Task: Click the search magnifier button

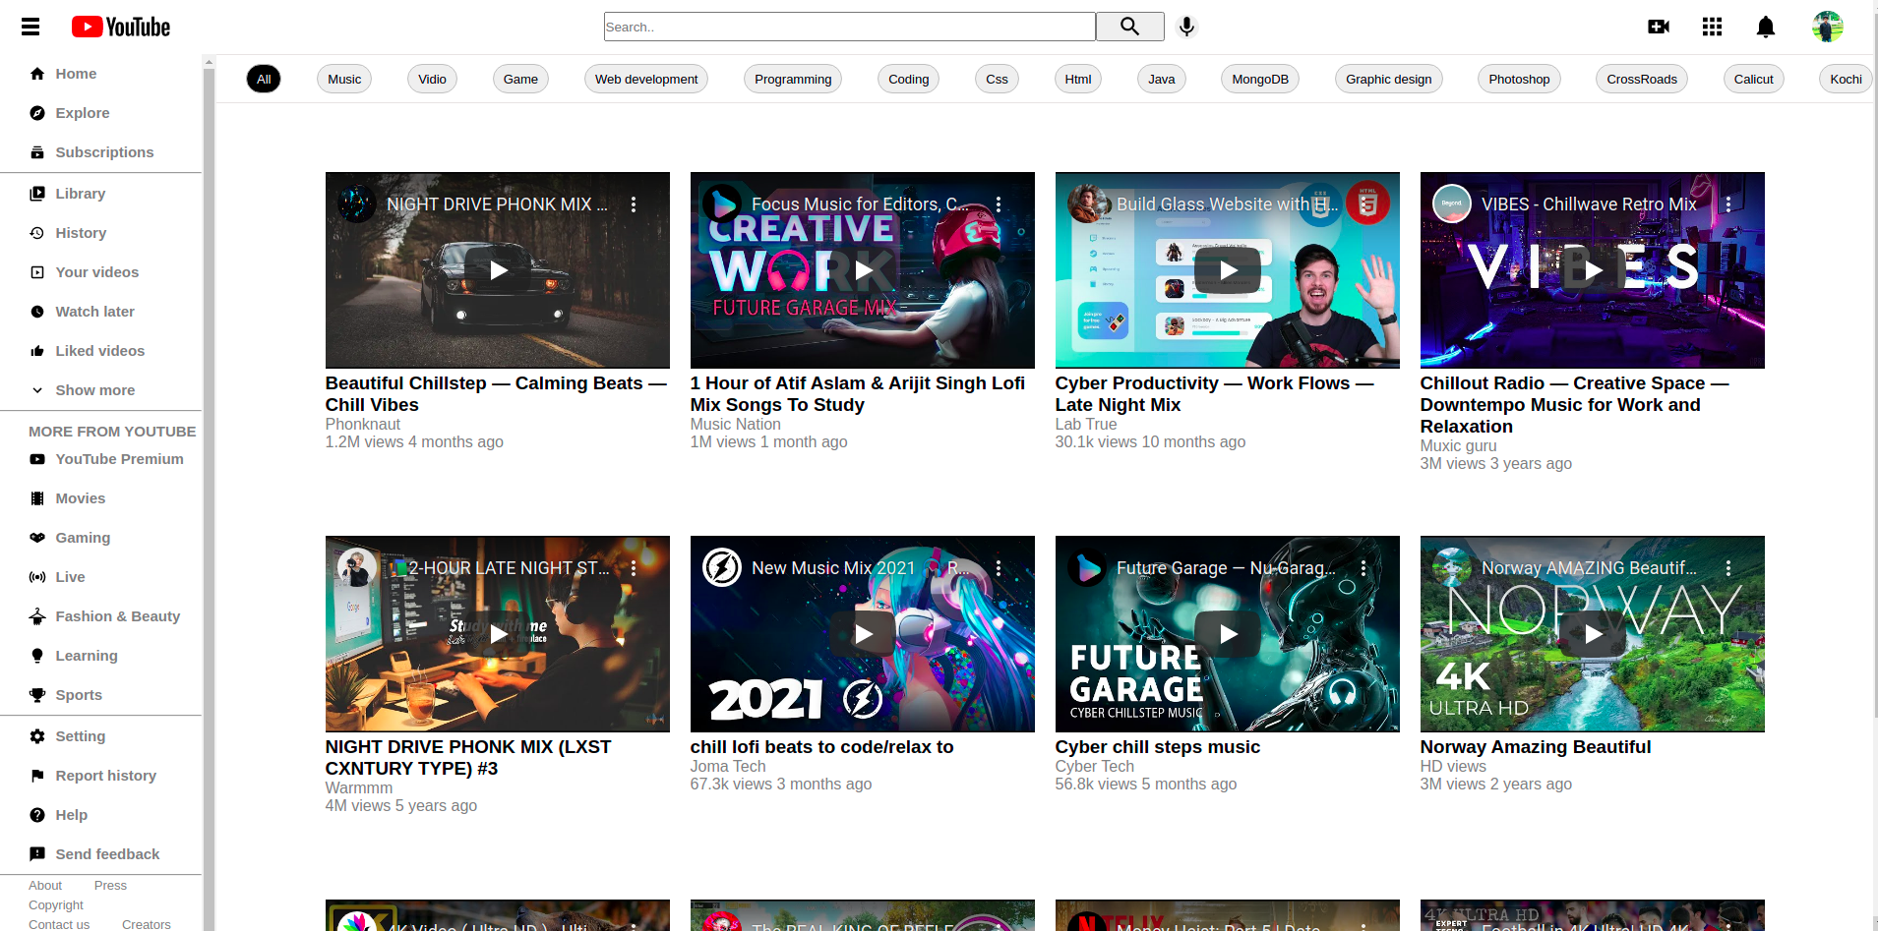Action: coord(1129,27)
